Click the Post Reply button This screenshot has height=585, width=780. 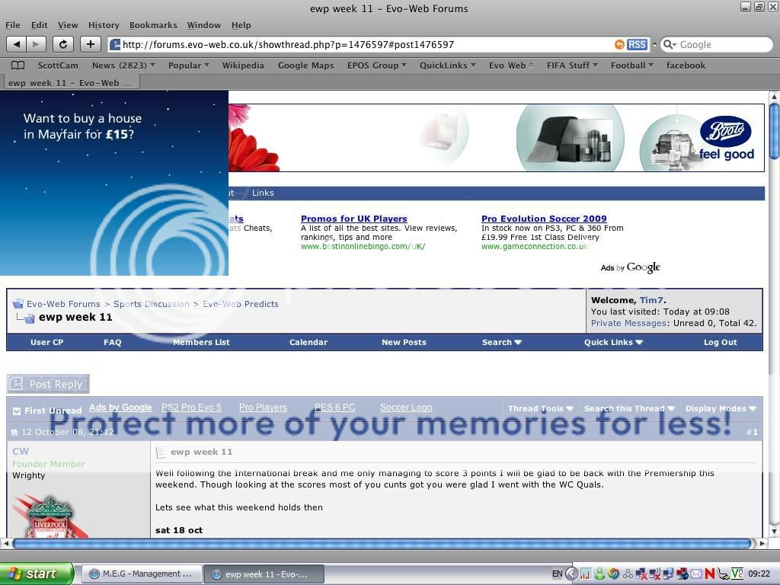point(48,384)
